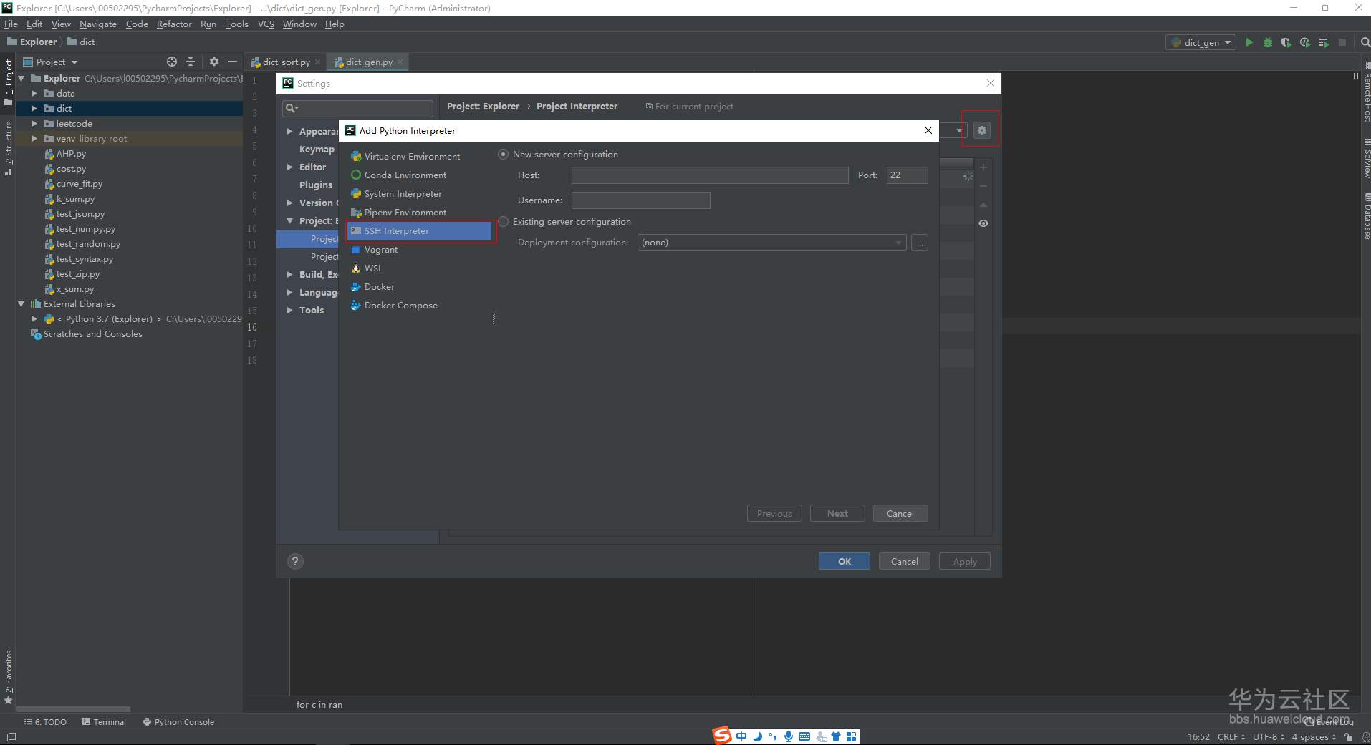The image size is (1371, 745).
Task: Open the IME toolbox grid icon
Action: point(851,736)
